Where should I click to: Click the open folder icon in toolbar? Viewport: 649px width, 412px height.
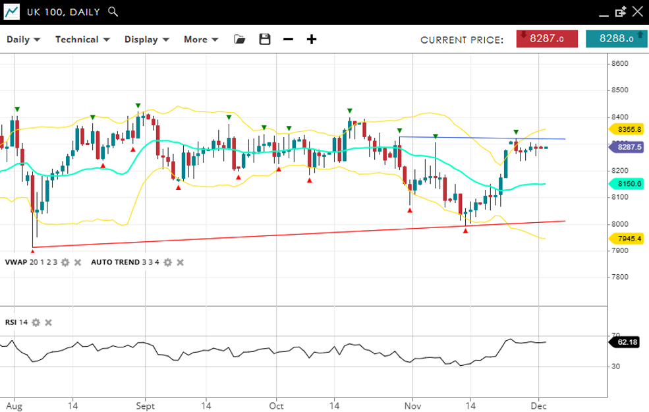(240, 40)
